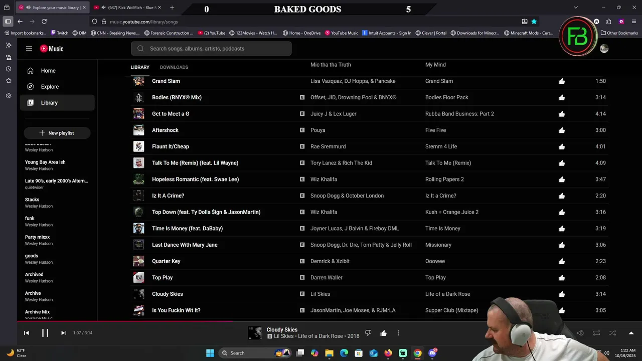Create a New playlist

coord(57,133)
